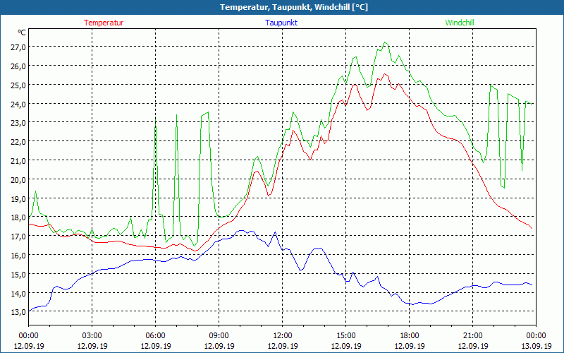Click the 21:00 time axis label

coord(472,336)
